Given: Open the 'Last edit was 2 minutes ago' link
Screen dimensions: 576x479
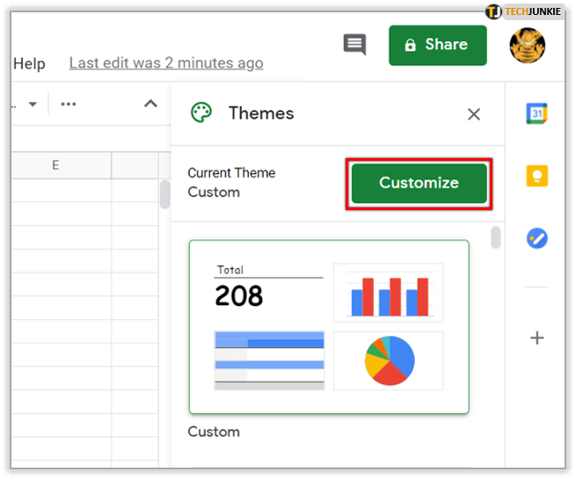Looking at the screenshot, I should click(166, 63).
